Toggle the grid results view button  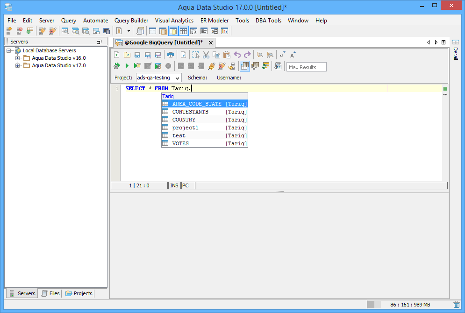[245, 66]
